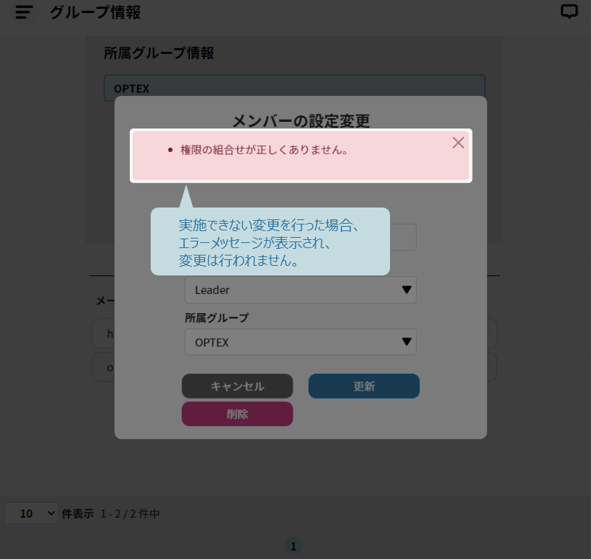Viewport: 591px width, 559px height.
Task: Open the 所属グループ OPTEX dropdown
Action: [301, 342]
